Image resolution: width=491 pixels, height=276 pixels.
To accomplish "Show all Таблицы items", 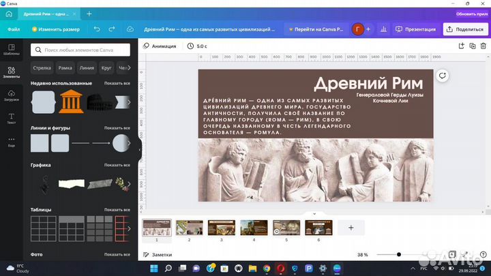I will [117, 210].
